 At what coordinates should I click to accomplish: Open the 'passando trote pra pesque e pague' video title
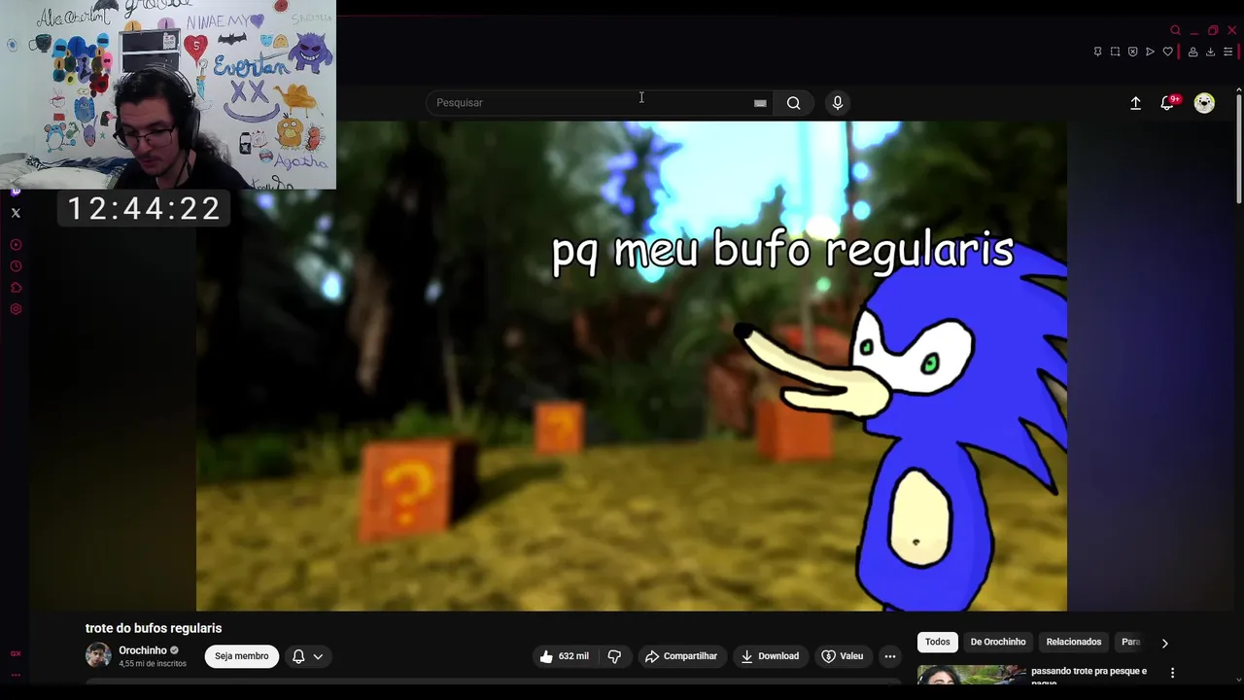[1088, 677]
